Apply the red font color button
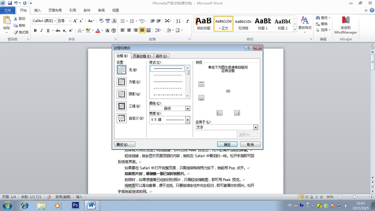This screenshot has height=211, width=375. pos(98,30)
